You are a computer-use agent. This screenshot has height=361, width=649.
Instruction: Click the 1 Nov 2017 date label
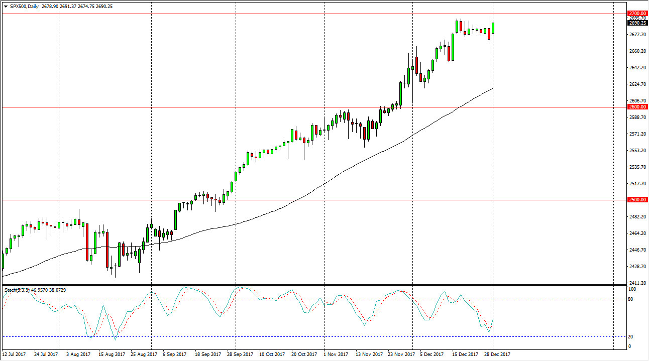[337, 354]
